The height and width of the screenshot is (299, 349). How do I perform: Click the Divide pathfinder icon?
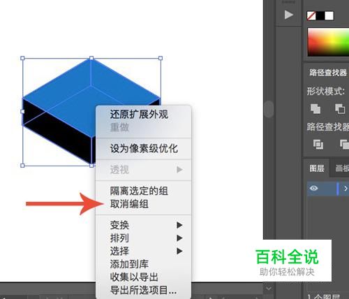tap(318, 145)
